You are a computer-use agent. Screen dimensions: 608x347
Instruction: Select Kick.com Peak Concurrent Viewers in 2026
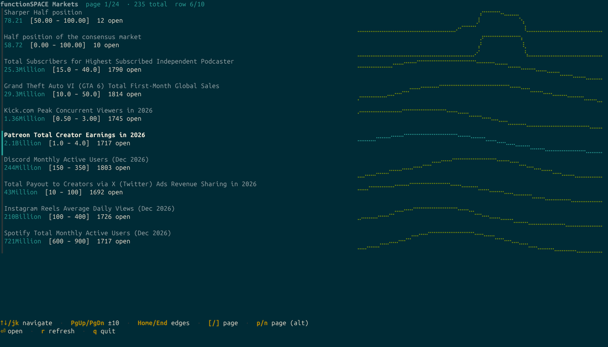(78, 110)
